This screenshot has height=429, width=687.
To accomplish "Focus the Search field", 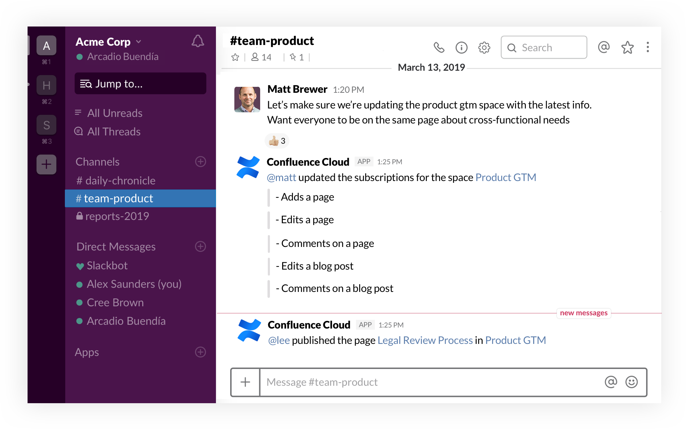I will pos(544,47).
